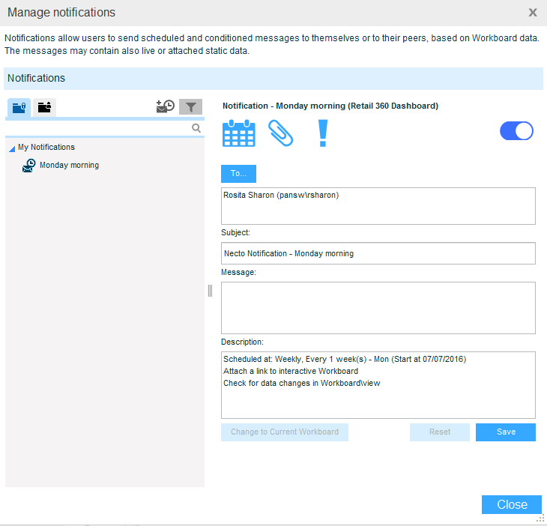Click the vertical panel splitter handle

click(x=211, y=291)
